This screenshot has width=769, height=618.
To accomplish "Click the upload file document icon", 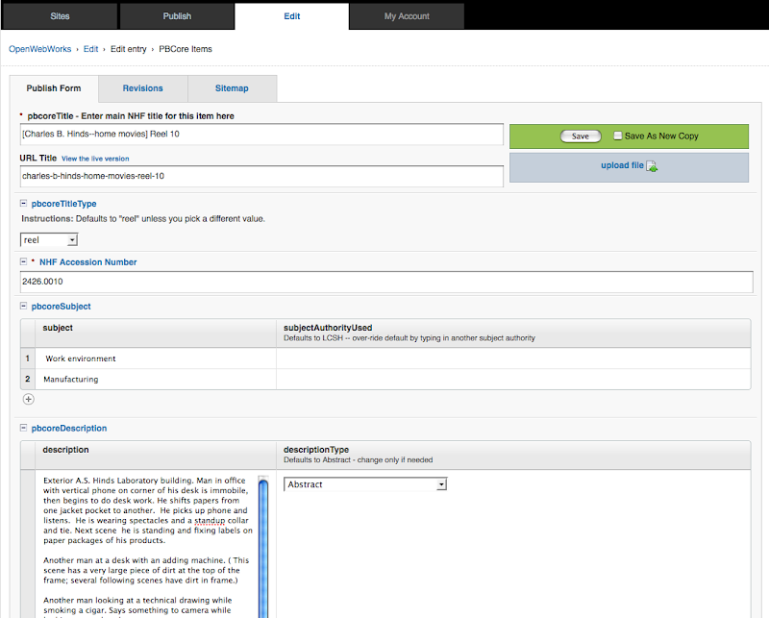I will (x=652, y=166).
